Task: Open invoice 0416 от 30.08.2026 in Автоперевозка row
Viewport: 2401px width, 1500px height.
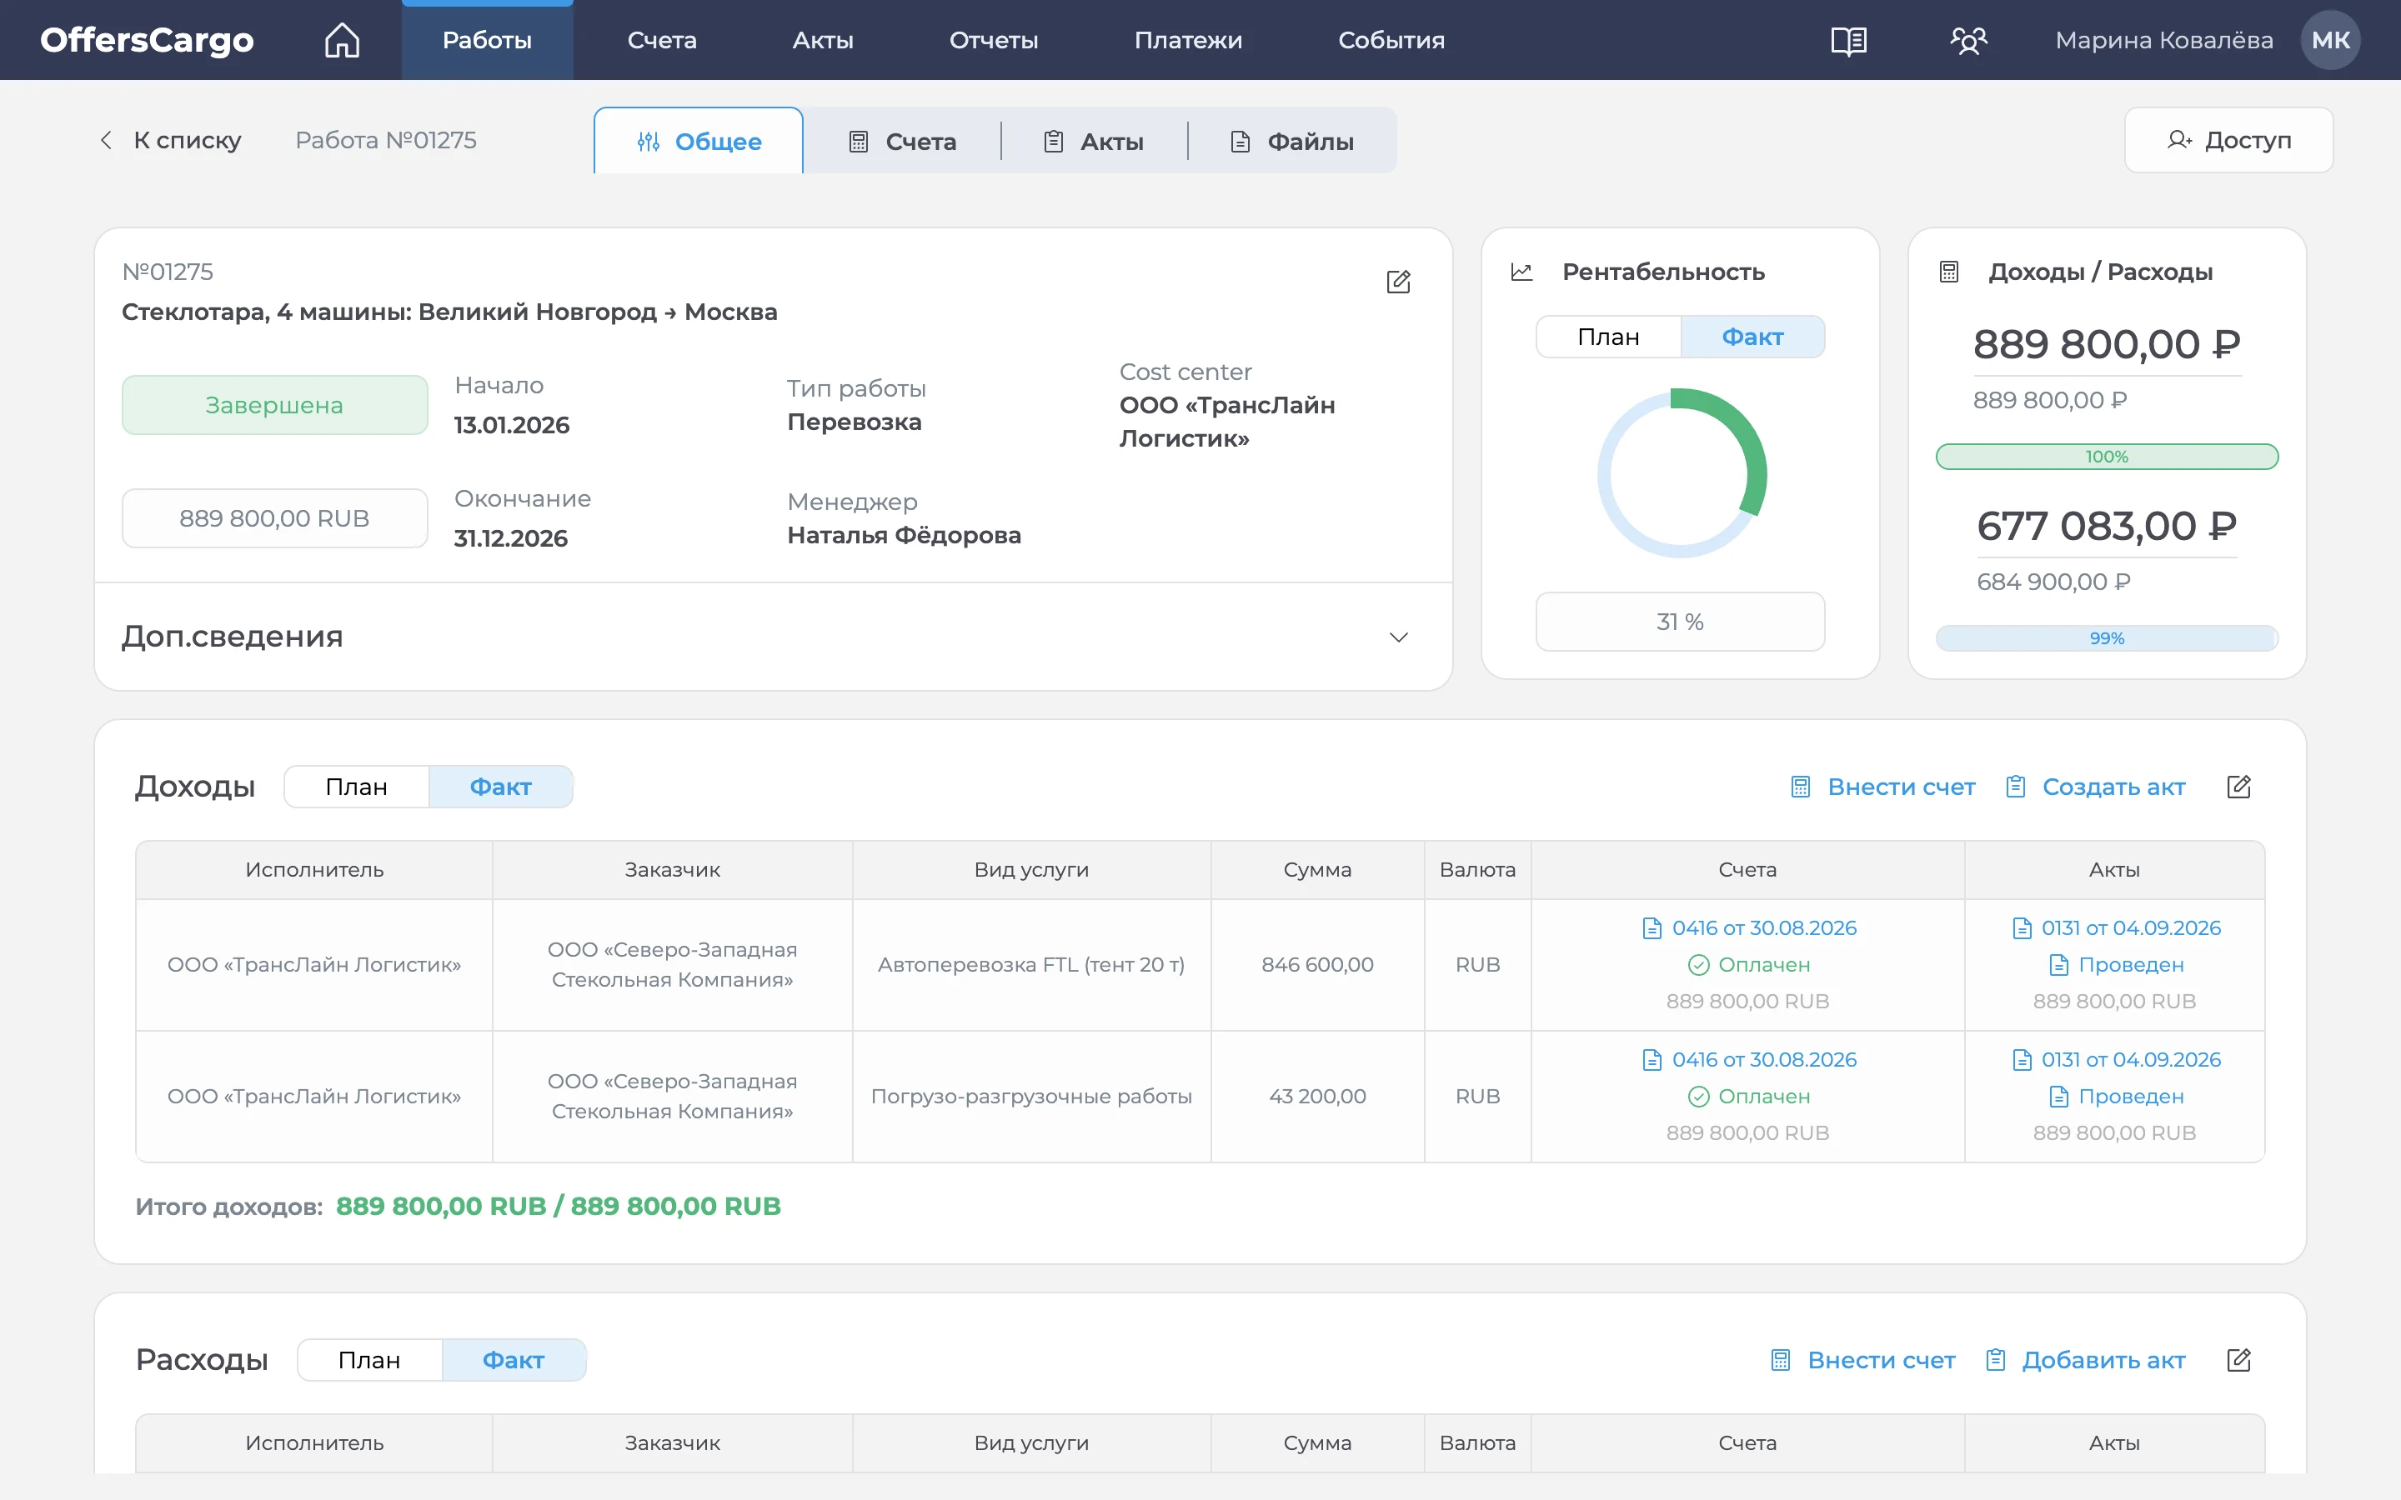Action: 1764,928
